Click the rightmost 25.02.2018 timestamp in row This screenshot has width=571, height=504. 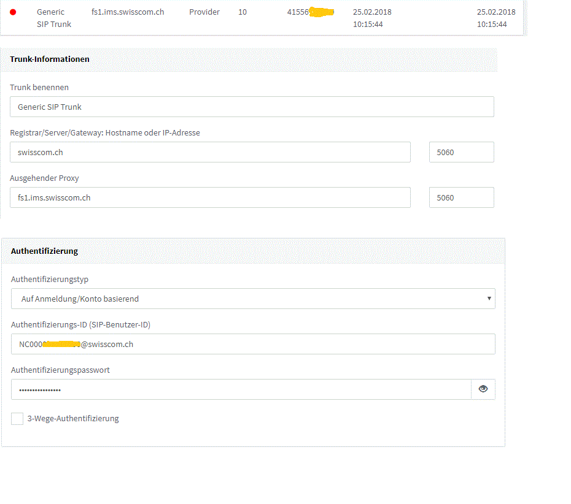coord(495,18)
